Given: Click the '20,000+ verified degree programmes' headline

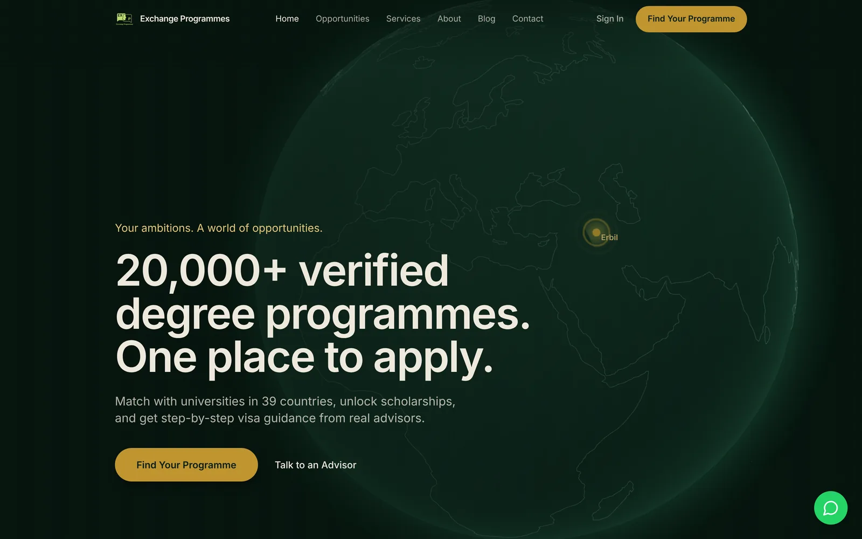Looking at the screenshot, I should coord(323,313).
